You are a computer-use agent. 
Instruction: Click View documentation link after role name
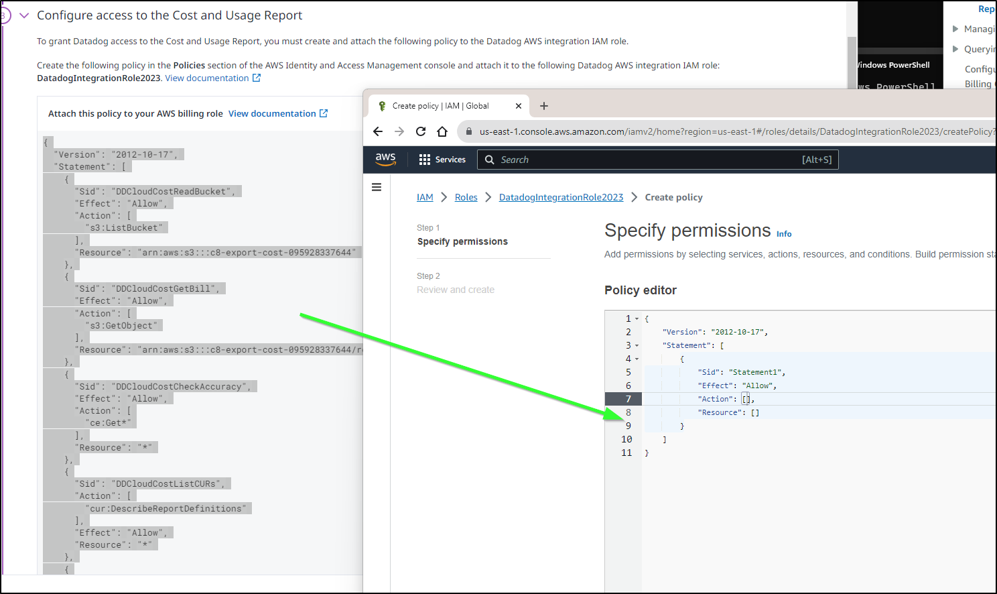click(207, 78)
